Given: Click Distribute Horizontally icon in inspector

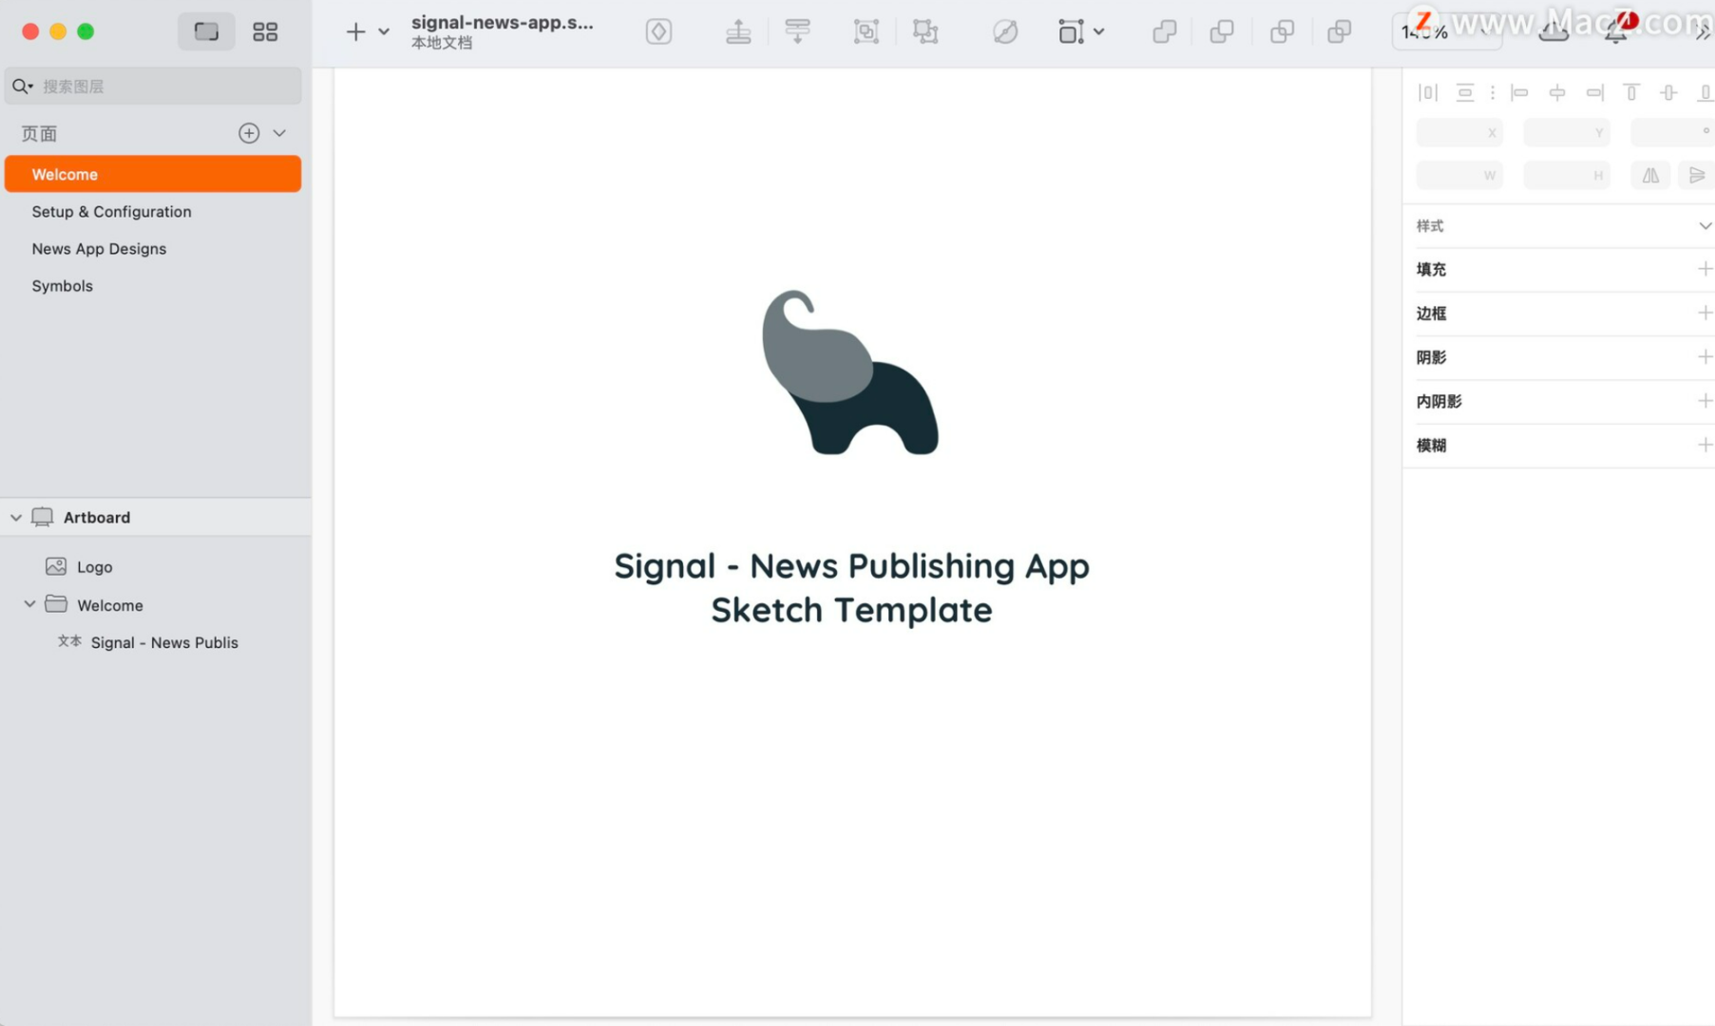Looking at the screenshot, I should (1428, 92).
